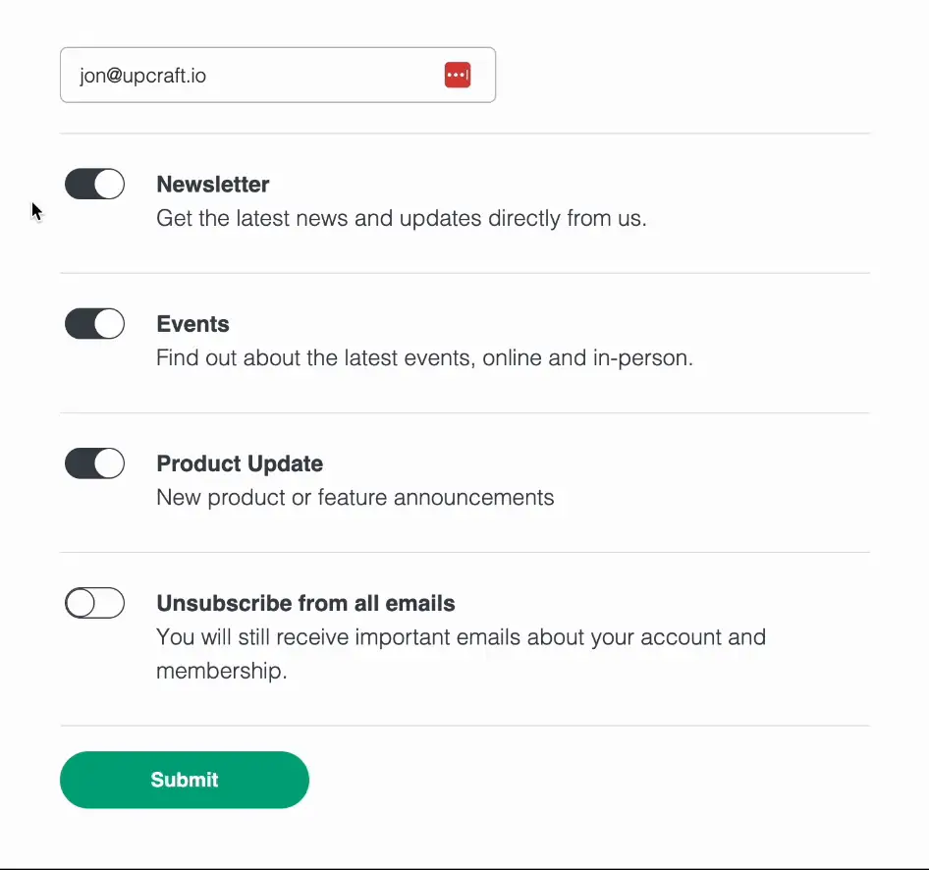
Task: Click the divider between Events and Product Update
Action: [464, 412]
